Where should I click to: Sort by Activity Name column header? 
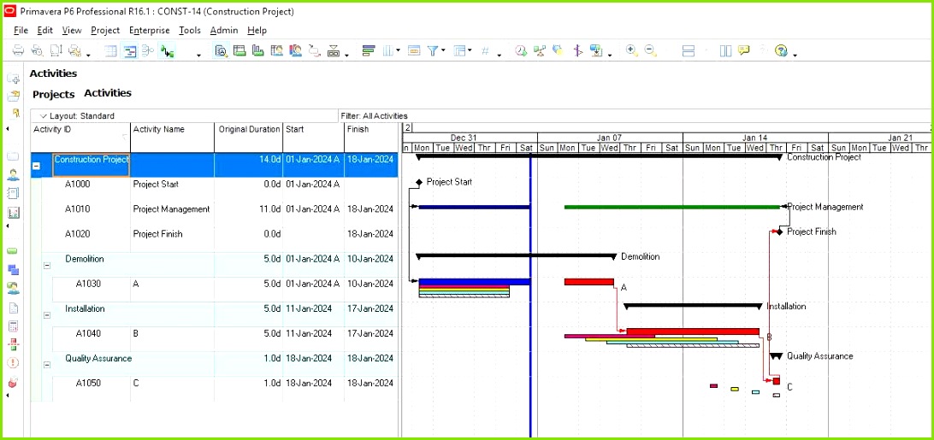(x=172, y=137)
